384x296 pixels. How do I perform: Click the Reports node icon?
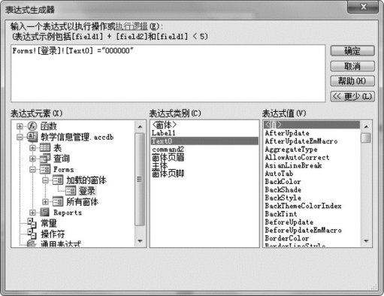pyautogui.click(x=45, y=213)
